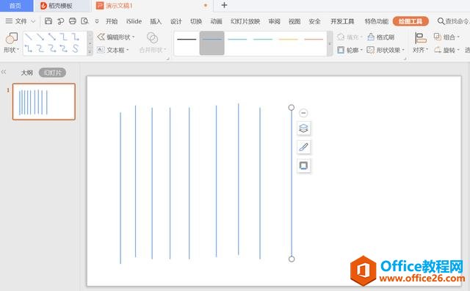Click the Print icon

click(x=73, y=21)
